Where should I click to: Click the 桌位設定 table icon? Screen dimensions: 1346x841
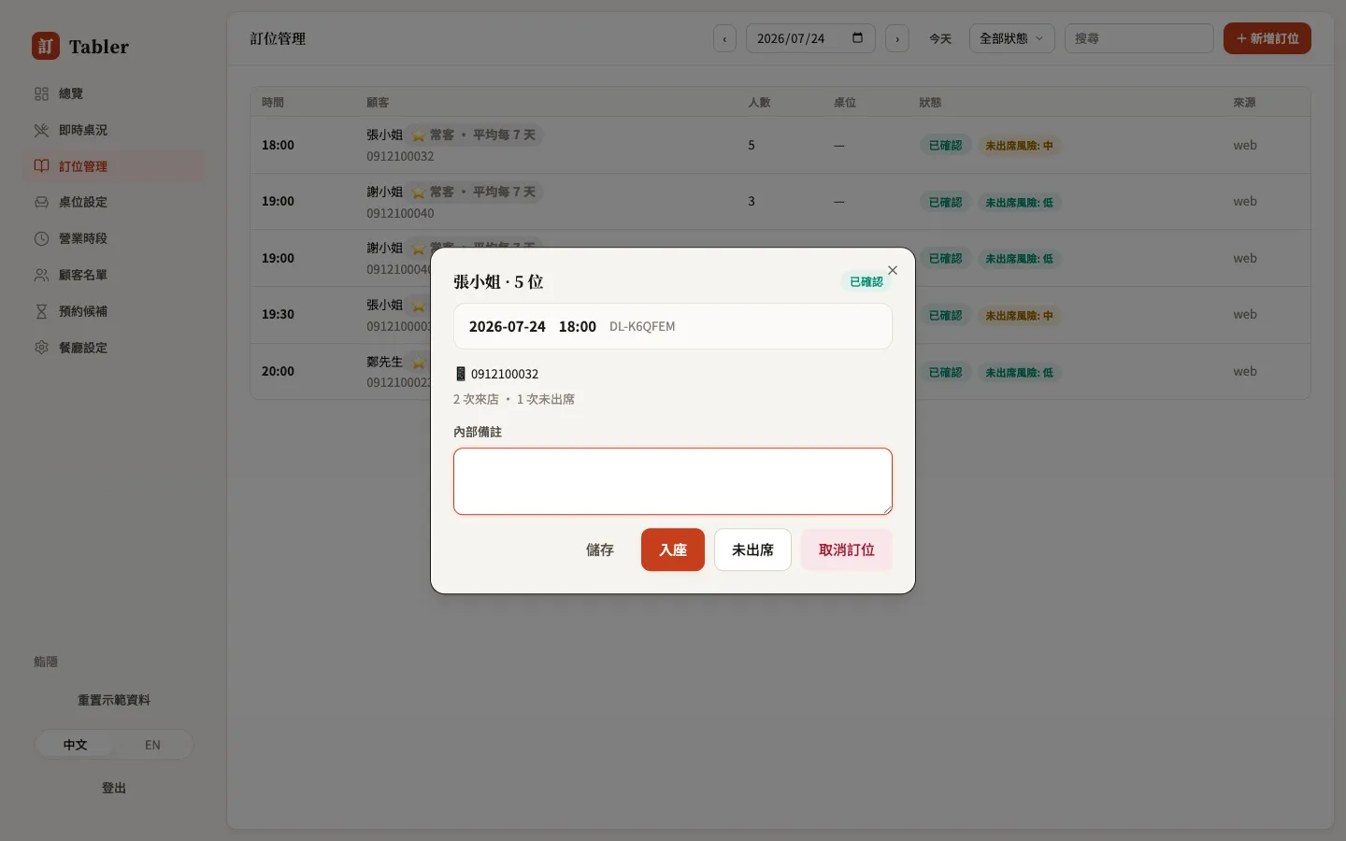click(x=41, y=202)
